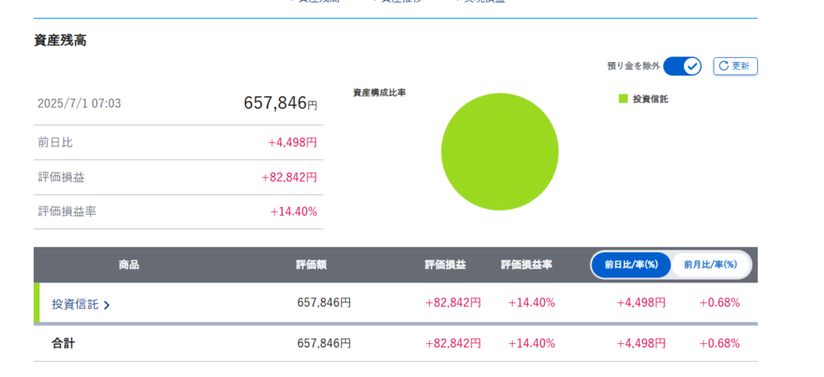
Task: Expand 投資信託 via its chevron arrow
Action: pos(107,305)
